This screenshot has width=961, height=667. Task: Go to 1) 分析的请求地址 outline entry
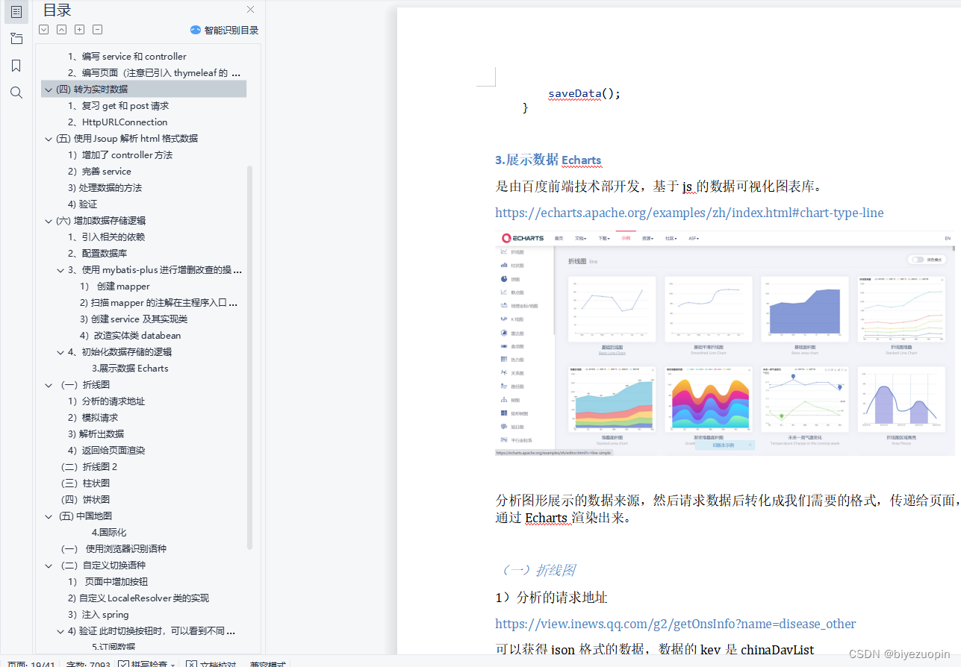pos(106,401)
